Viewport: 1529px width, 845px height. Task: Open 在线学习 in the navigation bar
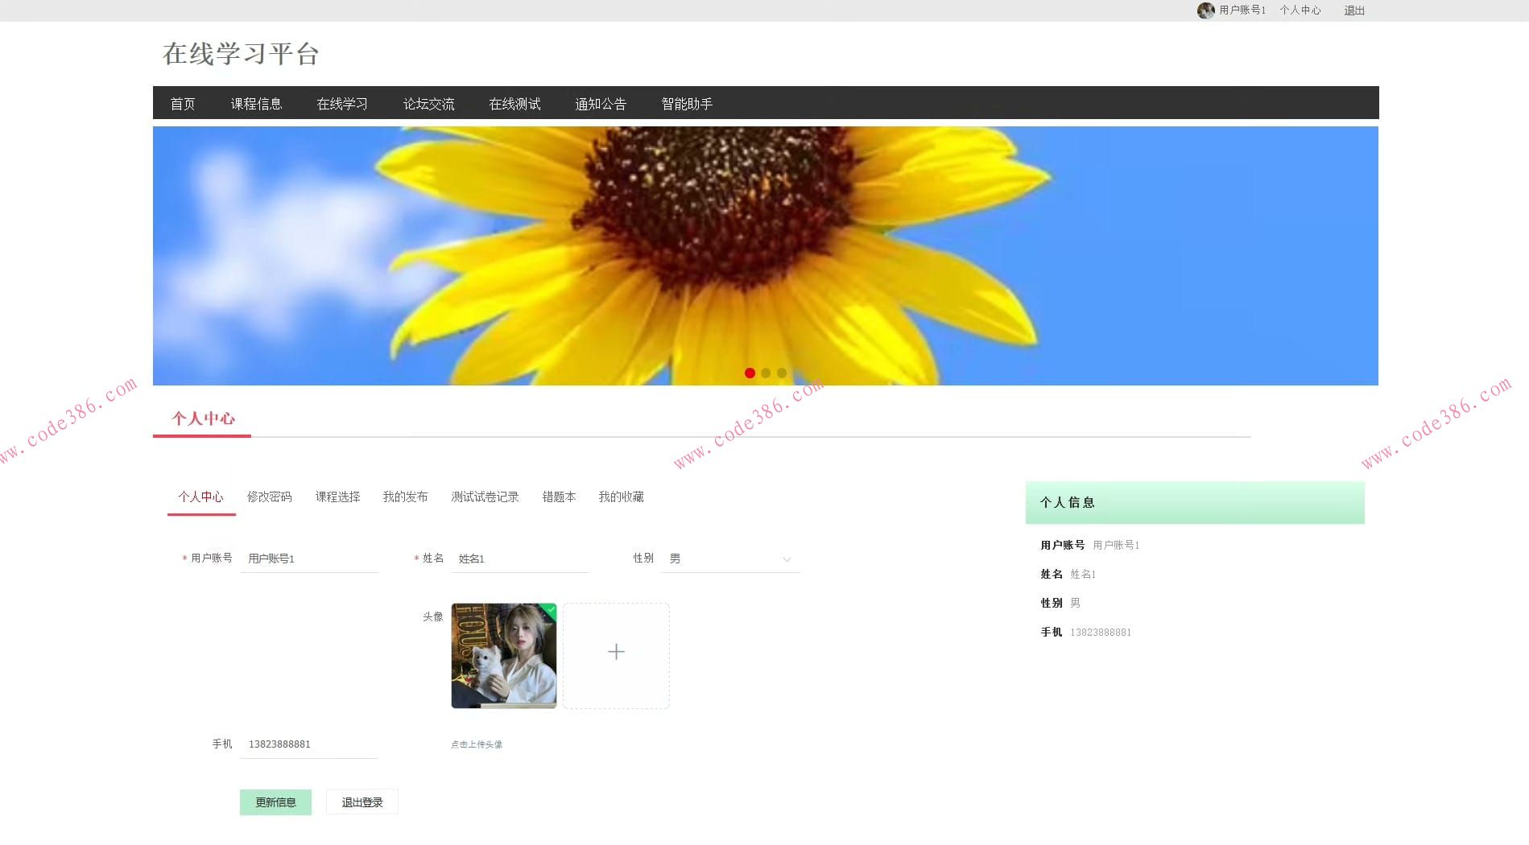pyautogui.click(x=342, y=104)
